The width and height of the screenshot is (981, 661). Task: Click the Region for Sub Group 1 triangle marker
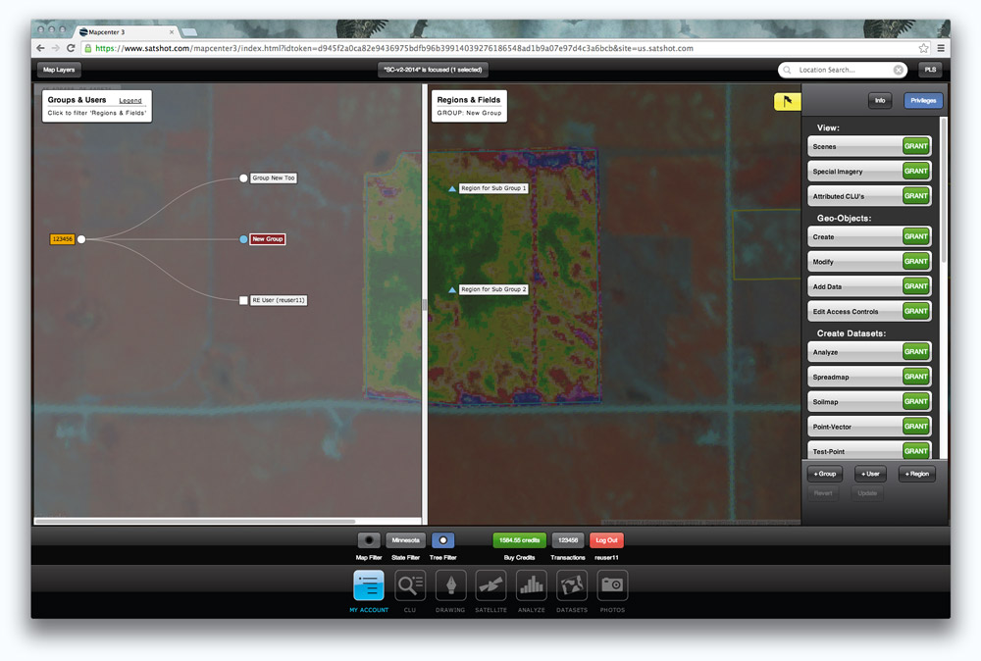pos(451,188)
